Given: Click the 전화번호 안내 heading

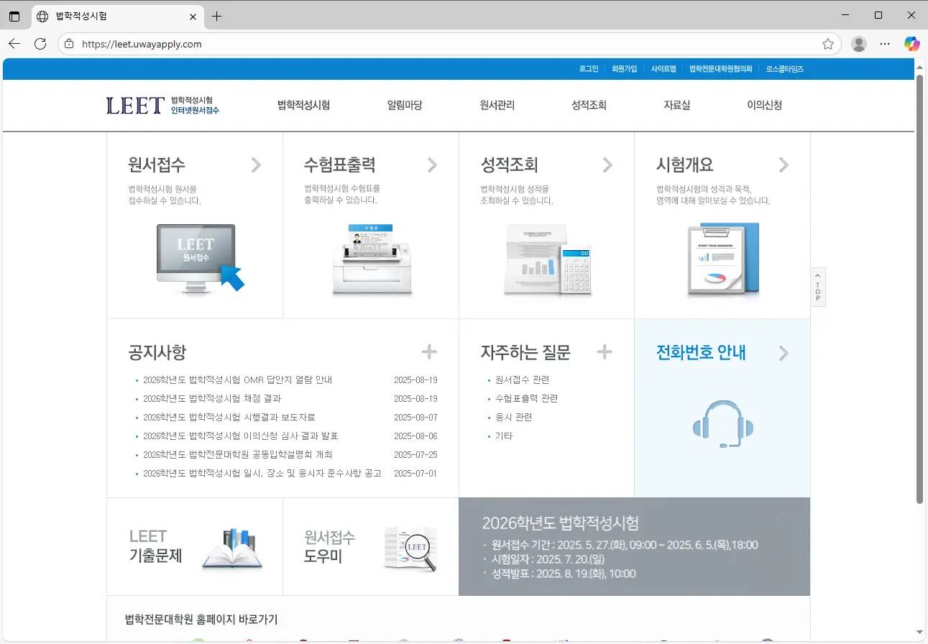Looking at the screenshot, I should [x=701, y=352].
